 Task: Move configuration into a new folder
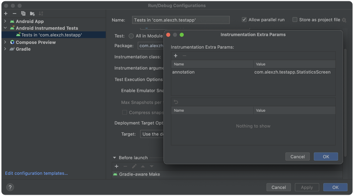(x=32, y=14)
